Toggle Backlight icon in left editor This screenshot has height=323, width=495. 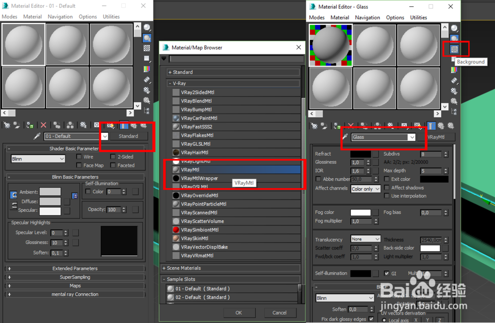click(147, 38)
